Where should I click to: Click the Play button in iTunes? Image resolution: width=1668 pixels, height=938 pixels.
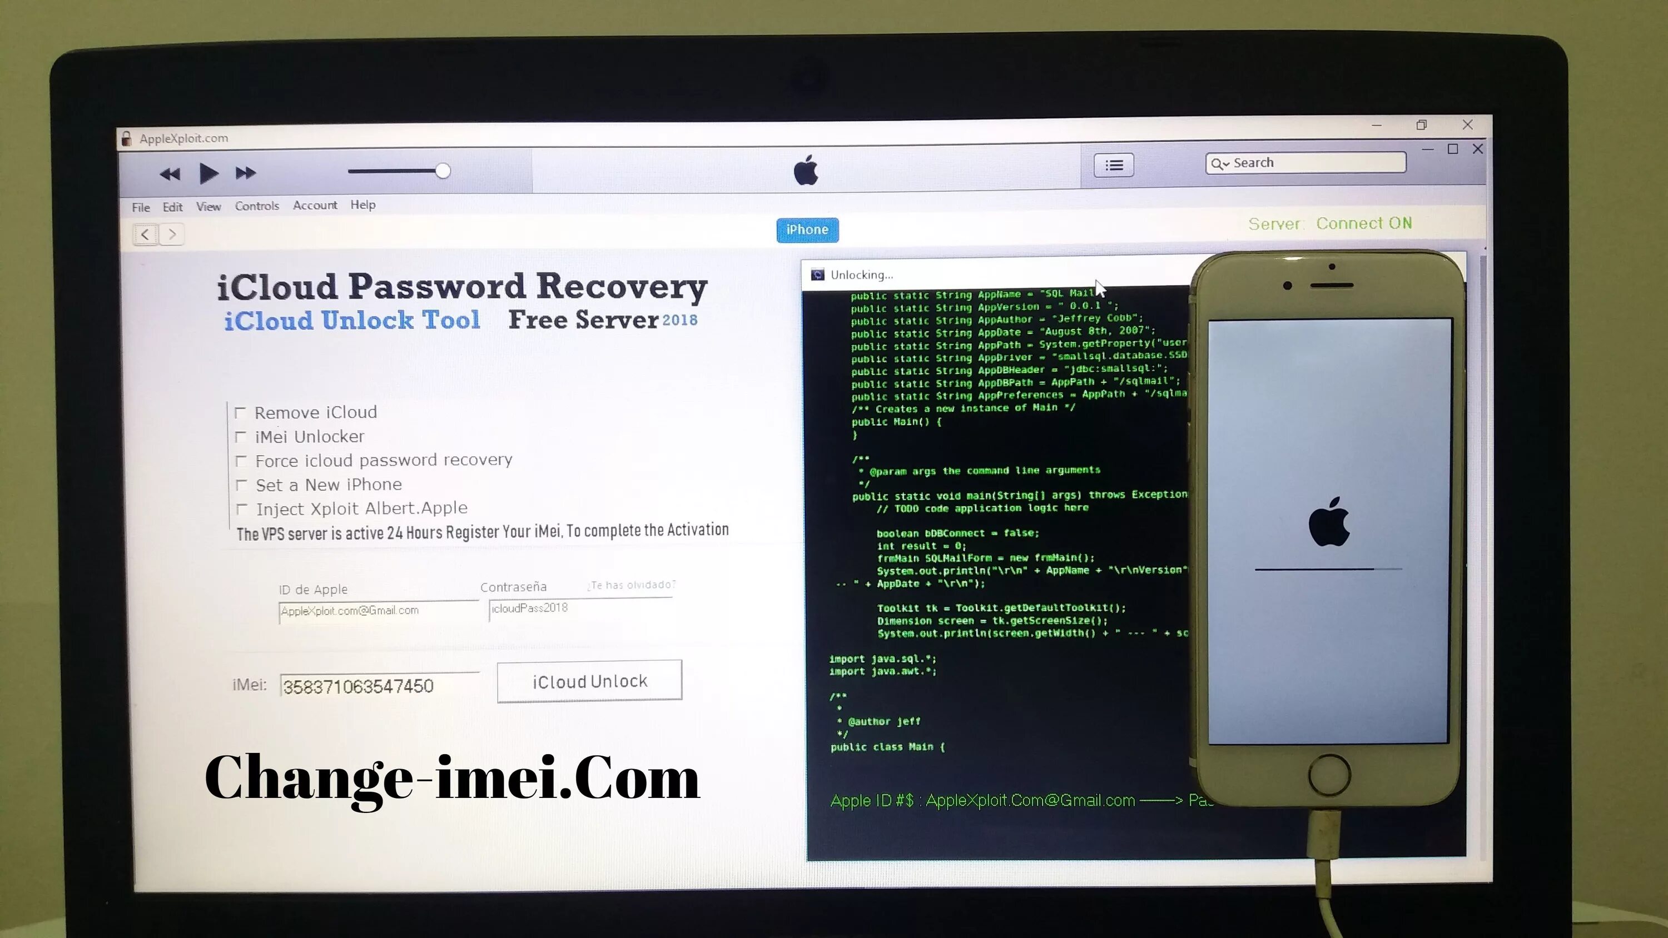(x=207, y=173)
